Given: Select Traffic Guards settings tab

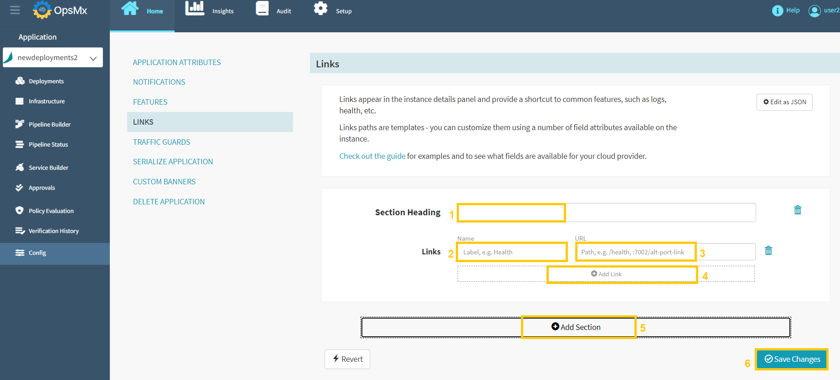Looking at the screenshot, I should pos(161,142).
